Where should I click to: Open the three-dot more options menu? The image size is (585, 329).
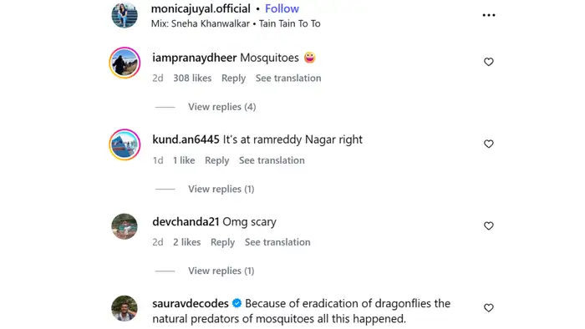coord(488,15)
